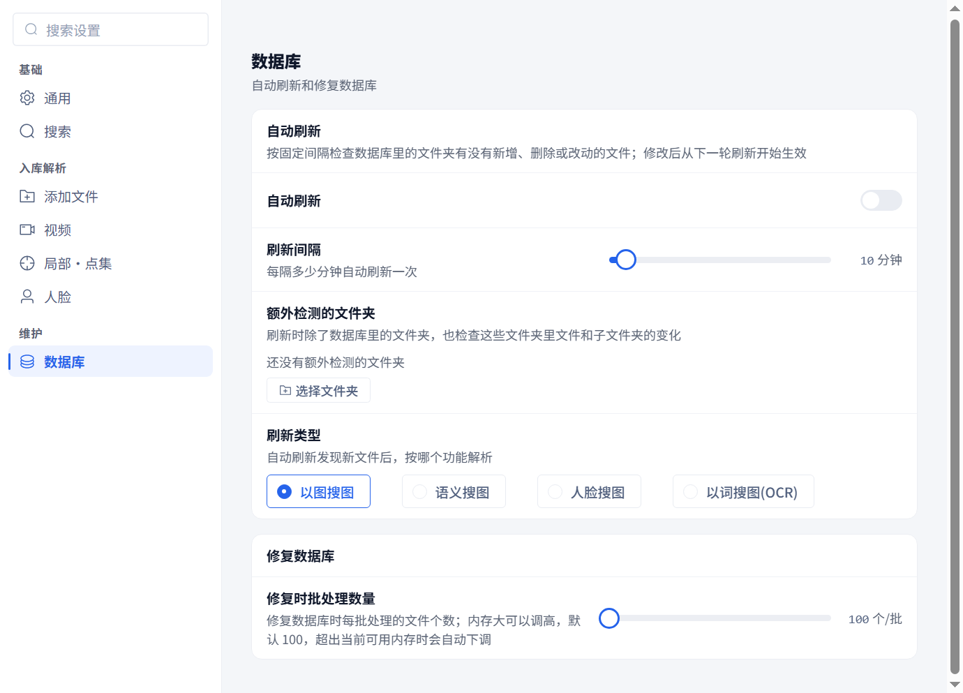Choose the 人脸搜图 radio option
This screenshot has height=693, width=963.
click(x=589, y=491)
